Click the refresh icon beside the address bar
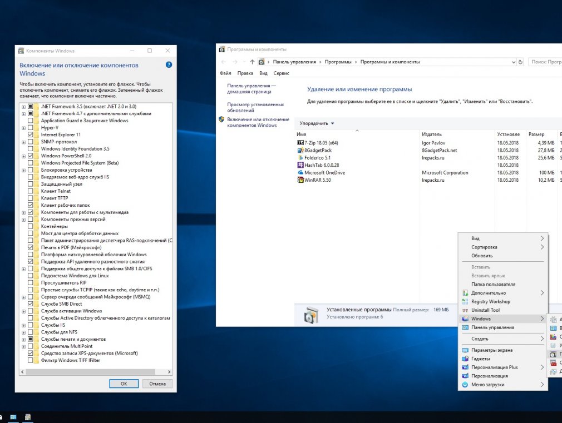The image size is (562, 423). point(520,62)
